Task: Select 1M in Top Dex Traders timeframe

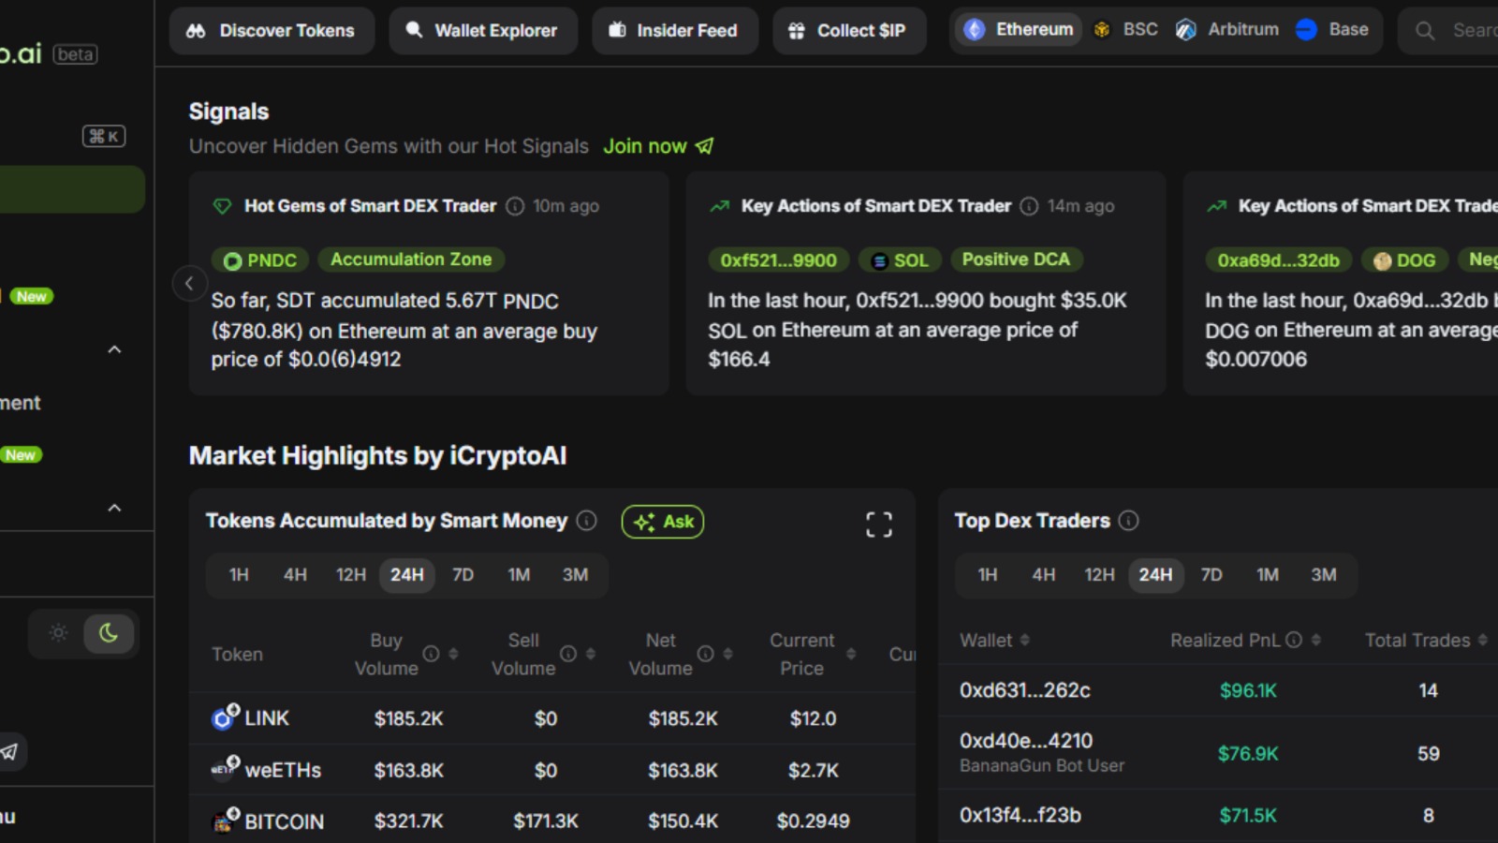Action: (1268, 575)
